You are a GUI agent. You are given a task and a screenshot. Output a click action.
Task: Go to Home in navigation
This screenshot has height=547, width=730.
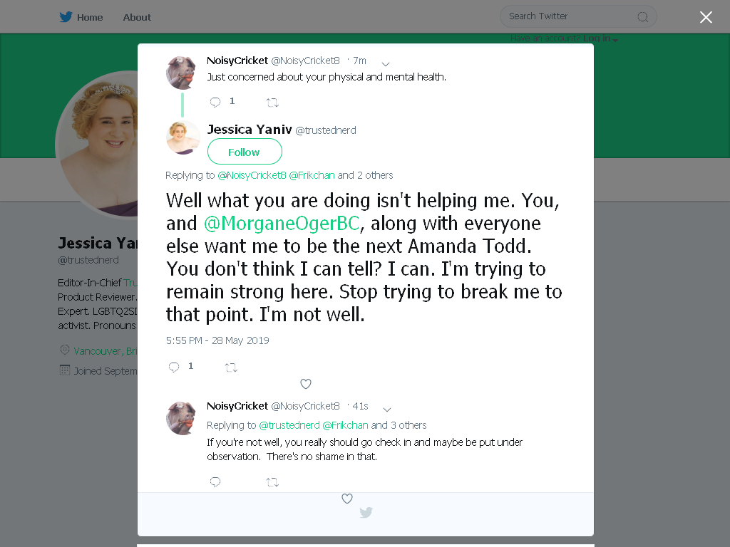[x=90, y=17]
